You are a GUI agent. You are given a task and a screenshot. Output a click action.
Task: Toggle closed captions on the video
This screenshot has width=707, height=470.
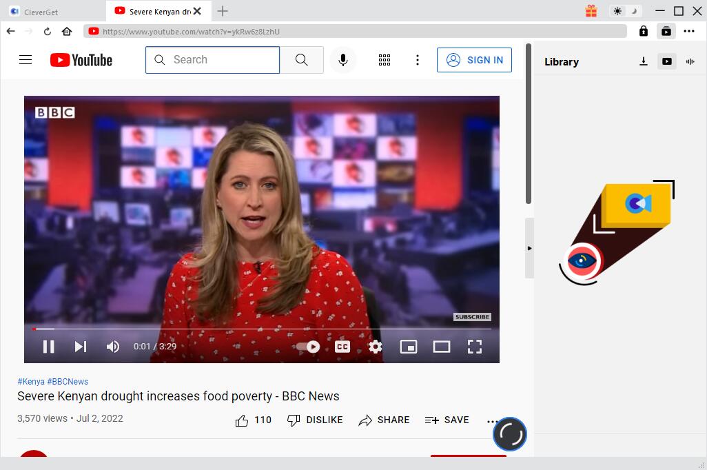pos(342,347)
